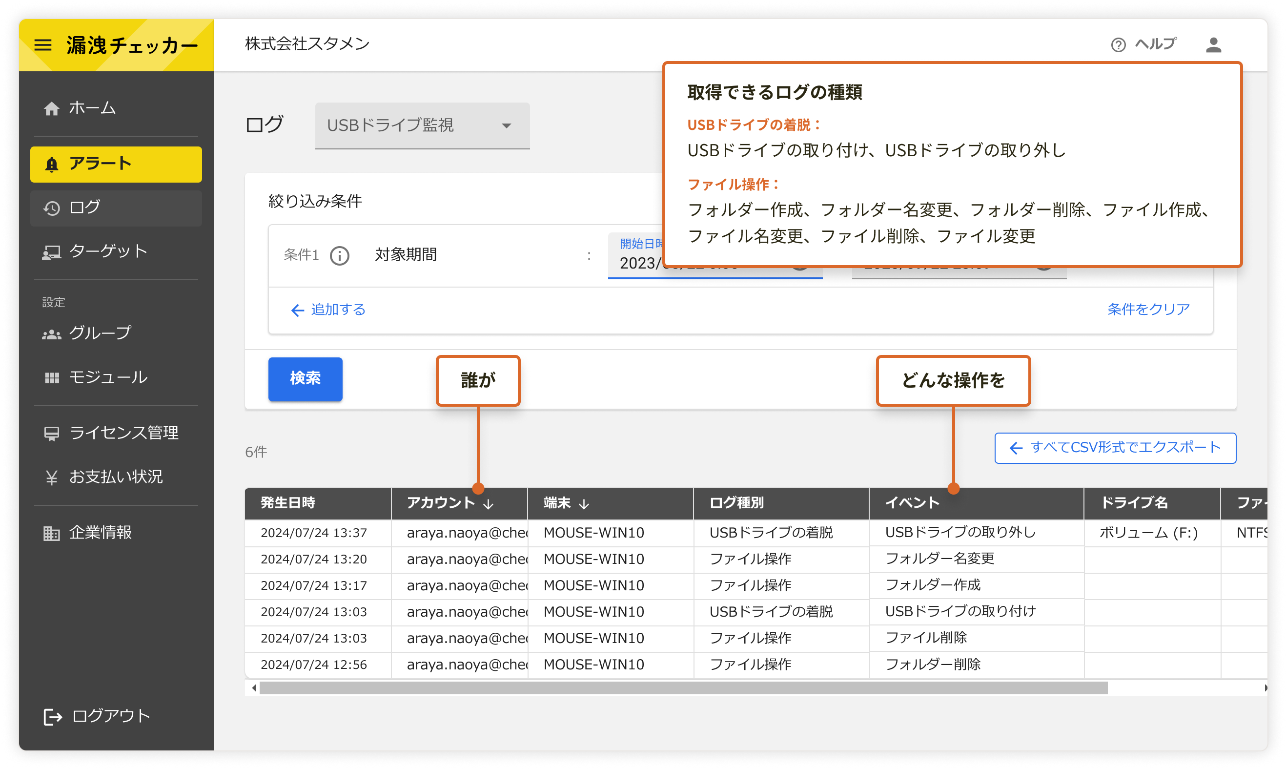The image size is (1286, 769).
Task: Click 対象期間 condition label
Action: pos(406,254)
